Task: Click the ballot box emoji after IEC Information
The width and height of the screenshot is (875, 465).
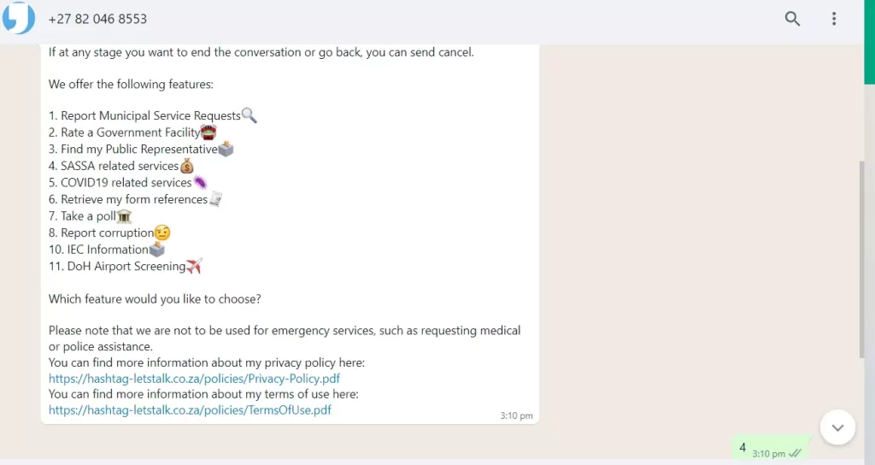Action: (157, 250)
